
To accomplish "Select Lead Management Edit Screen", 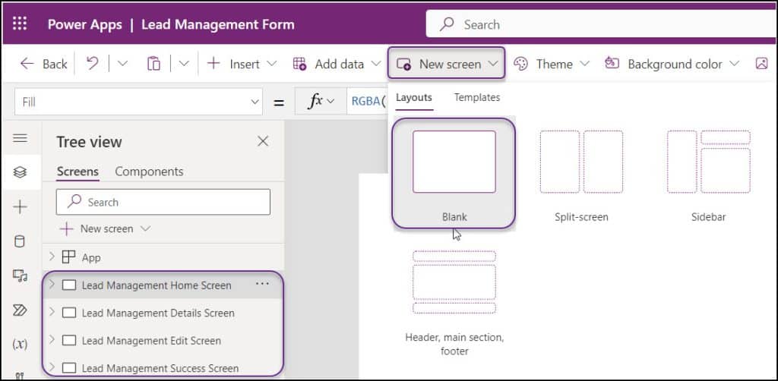I will (x=151, y=341).
